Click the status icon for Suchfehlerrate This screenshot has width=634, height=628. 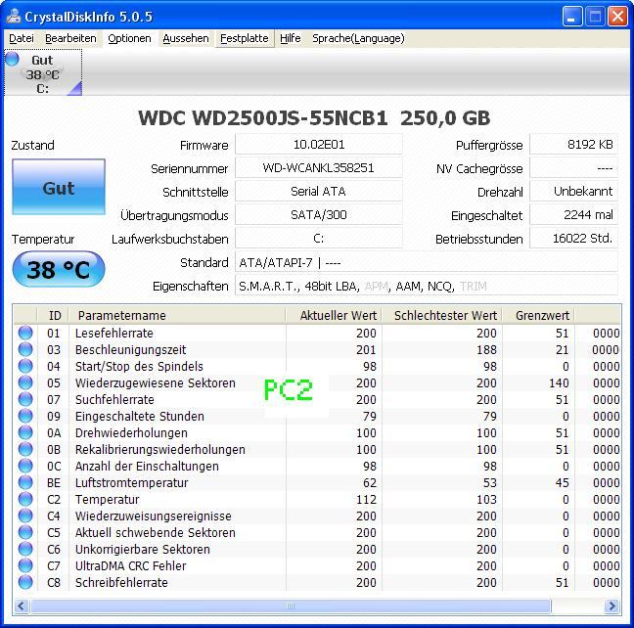coord(25,399)
